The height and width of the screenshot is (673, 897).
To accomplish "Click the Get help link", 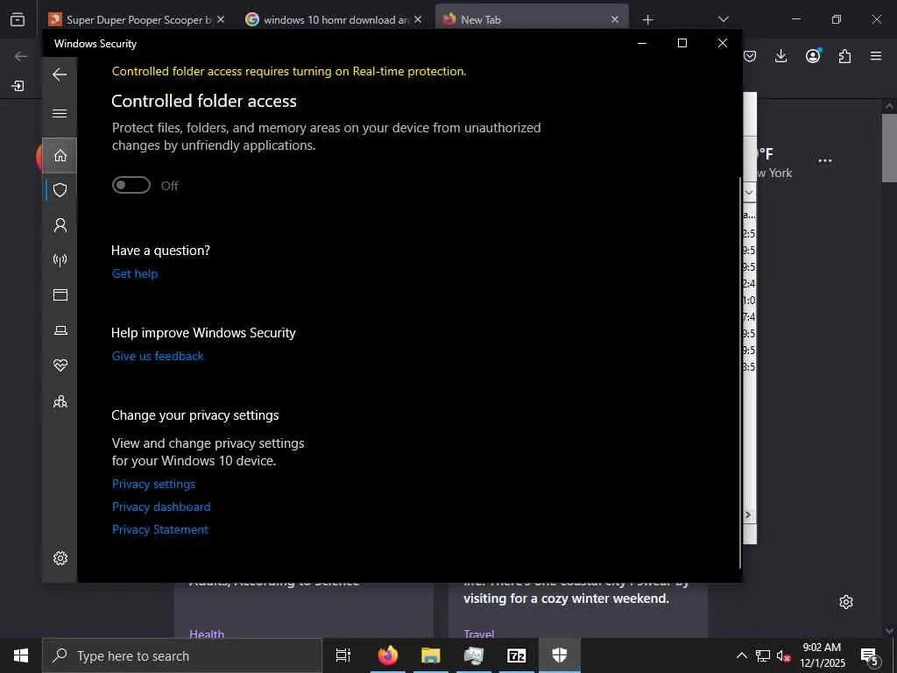I will tap(134, 273).
